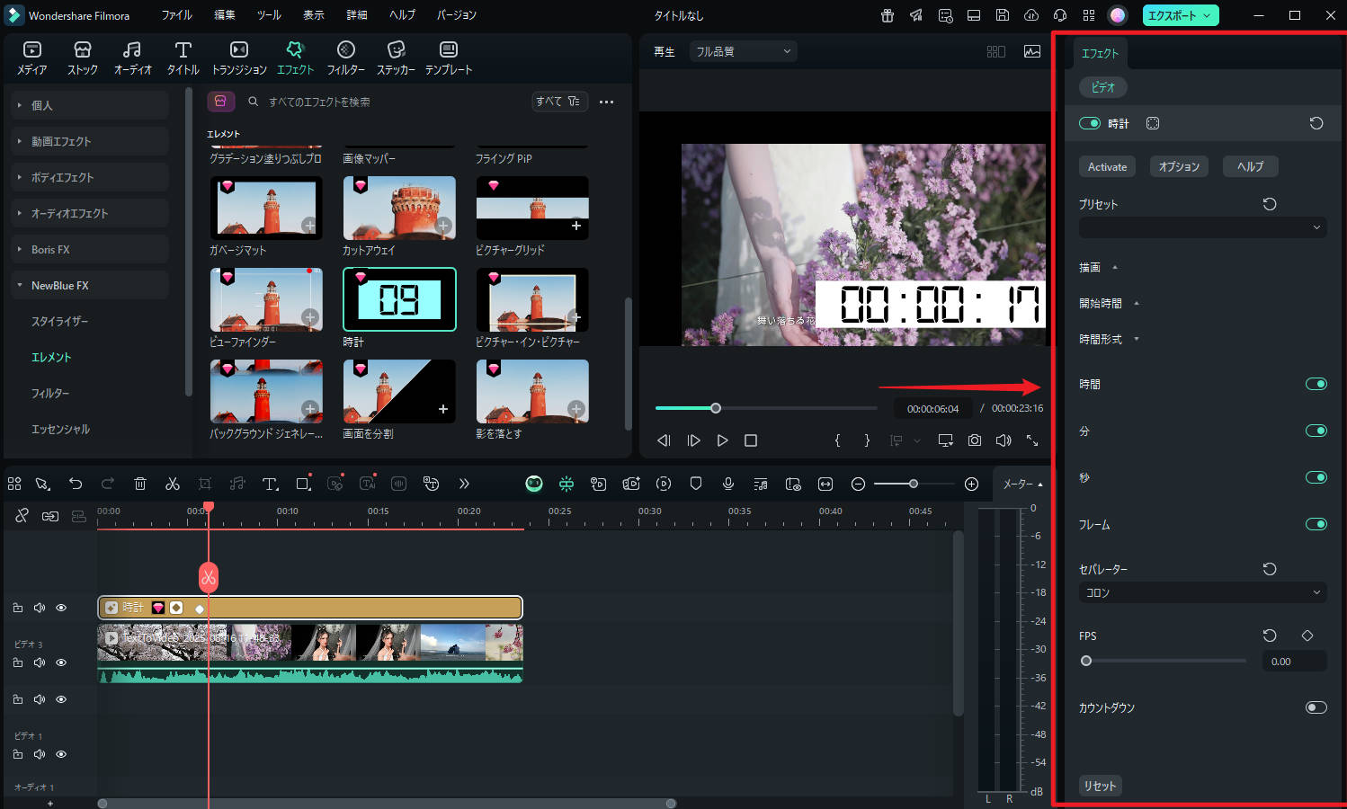1347x809 pixels.
Task: Click the microphone voiceover record icon
Action: click(x=728, y=484)
